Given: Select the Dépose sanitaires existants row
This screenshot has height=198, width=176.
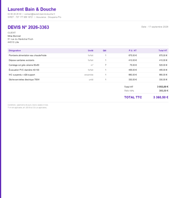Looking at the screenshot, I should pyautogui.click(x=88, y=60).
